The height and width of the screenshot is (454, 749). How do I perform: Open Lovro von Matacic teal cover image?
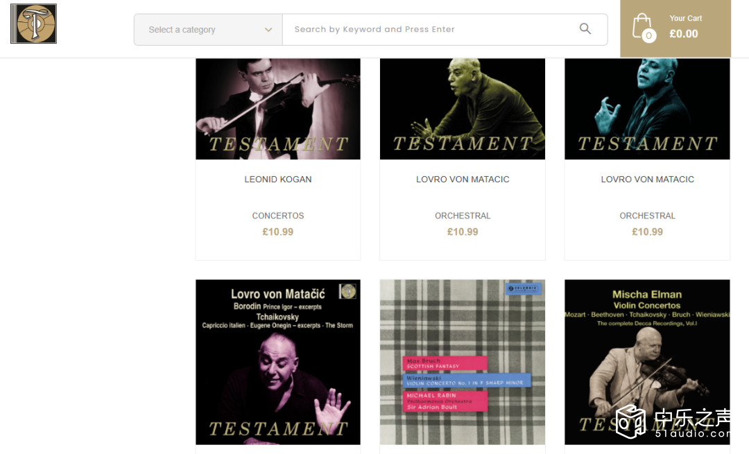(x=647, y=109)
